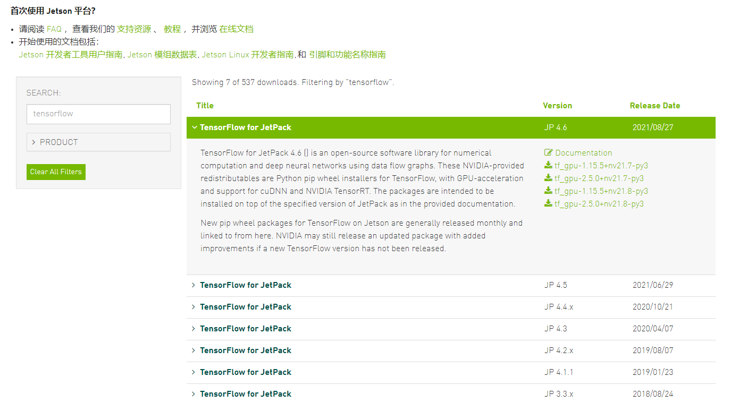Download tf_gpu-1.15.5+nv21.7-py3 via its link text
The image size is (756, 411).
click(601, 166)
